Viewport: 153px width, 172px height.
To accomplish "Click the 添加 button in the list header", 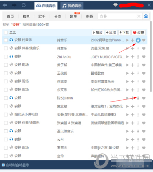I will (x=111, y=33).
